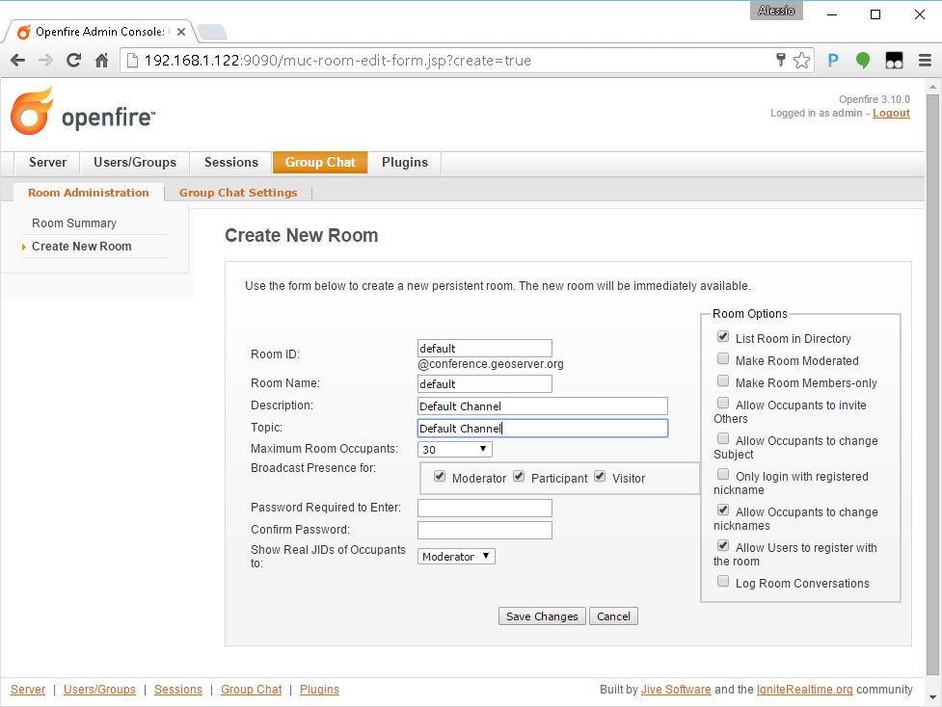Toggle Log Room Conversations checkbox
The height and width of the screenshot is (707, 942).
[x=723, y=582]
